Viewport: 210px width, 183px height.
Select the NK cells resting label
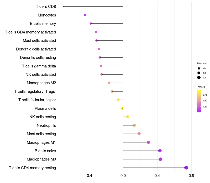coord(43,117)
